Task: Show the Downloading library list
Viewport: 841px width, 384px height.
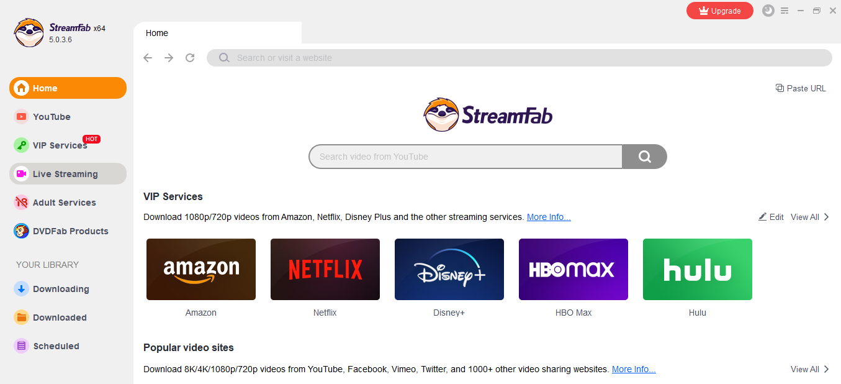Action: pos(68,289)
